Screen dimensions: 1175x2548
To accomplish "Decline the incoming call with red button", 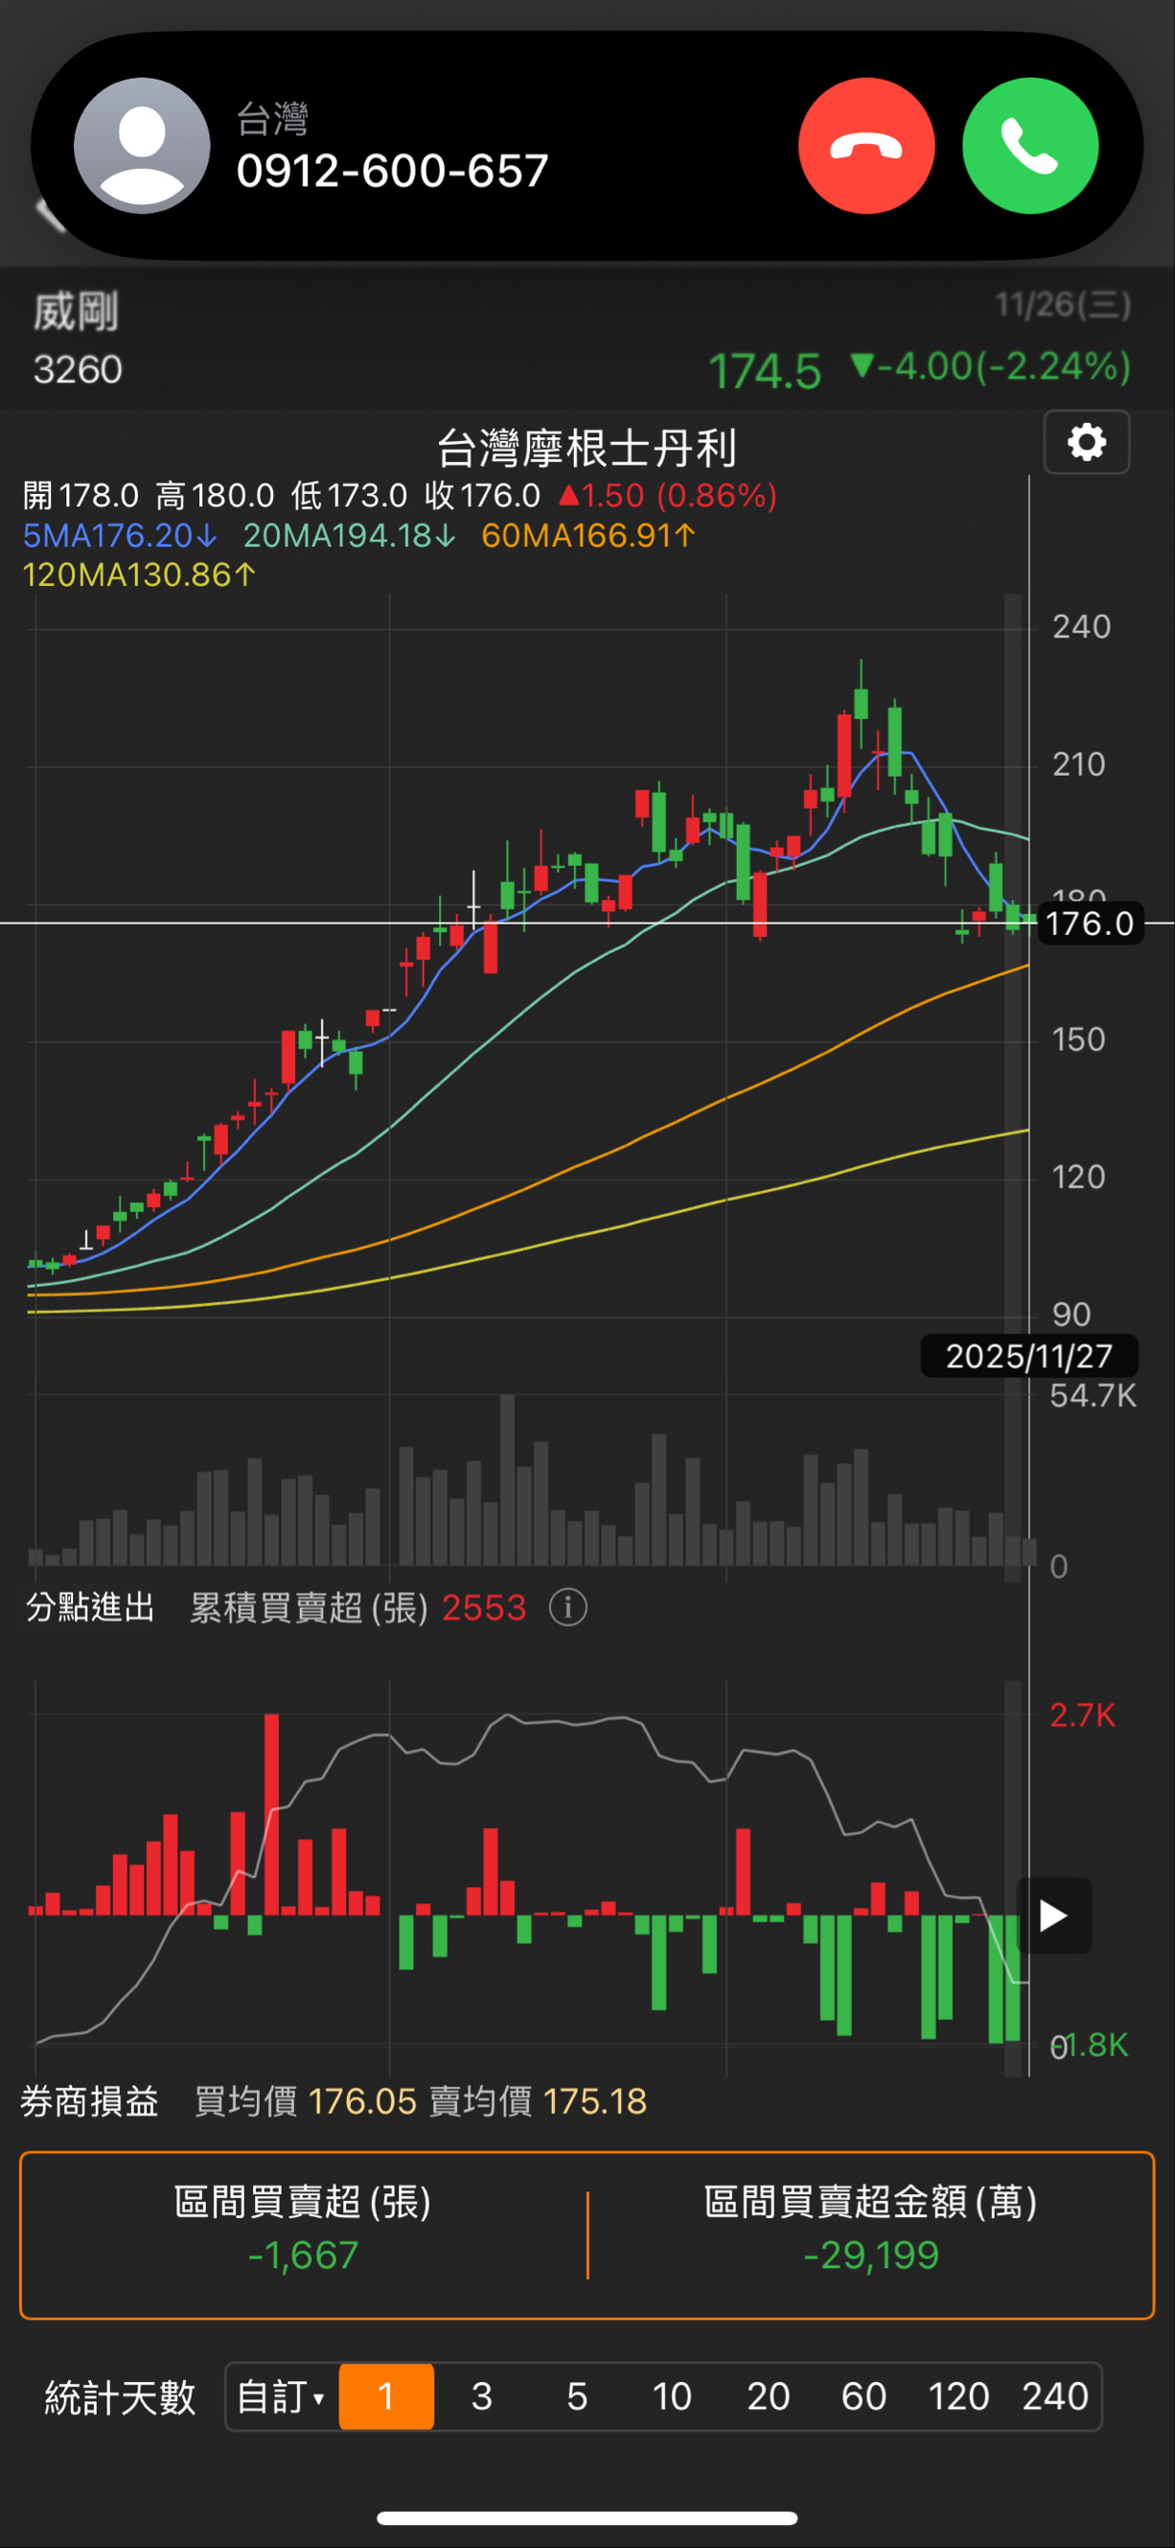I will point(866,146).
